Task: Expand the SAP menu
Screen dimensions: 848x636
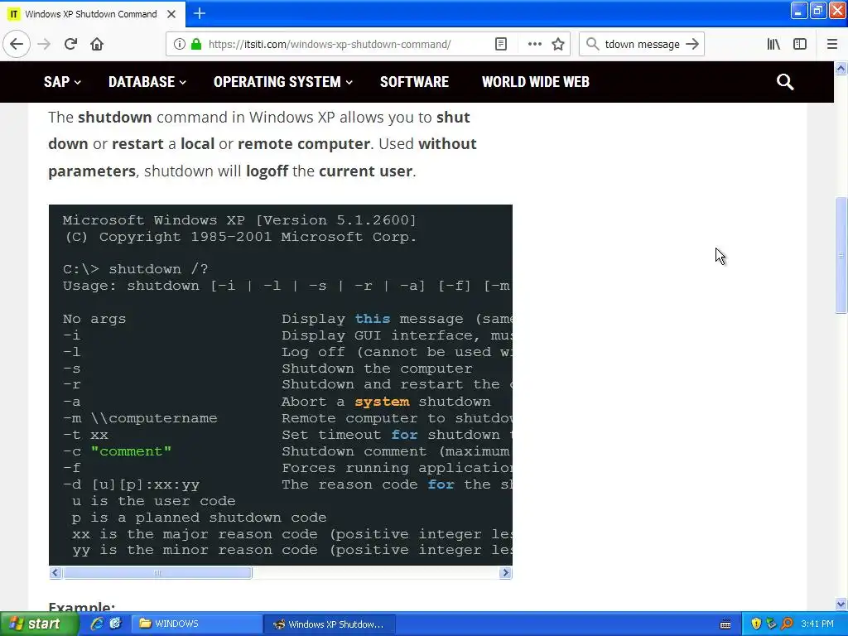Action: click(62, 82)
